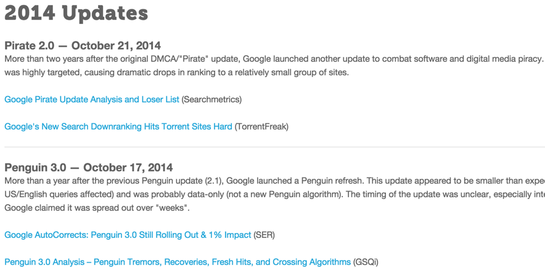Follow the Google AutoCorrects Penguin 3.0 link
This screenshot has height=270, width=545.
click(128, 235)
